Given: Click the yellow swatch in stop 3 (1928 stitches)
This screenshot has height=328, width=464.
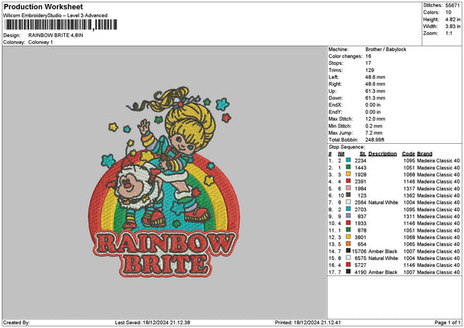Looking at the screenshot, I should (348, 174).
